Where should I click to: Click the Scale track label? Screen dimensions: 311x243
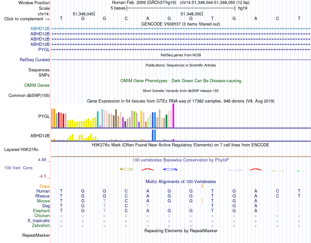pos(44,8)
